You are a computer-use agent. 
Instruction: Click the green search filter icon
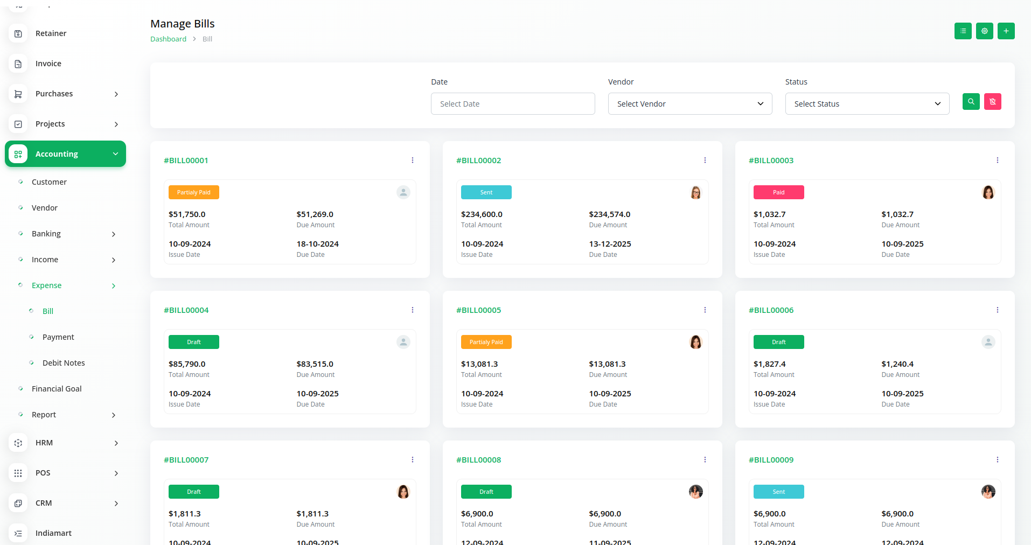coord(971,102)
